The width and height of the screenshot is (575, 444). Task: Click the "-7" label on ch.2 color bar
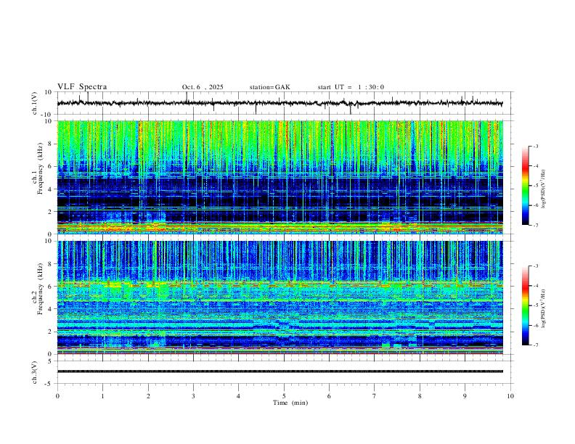point(536,345)
